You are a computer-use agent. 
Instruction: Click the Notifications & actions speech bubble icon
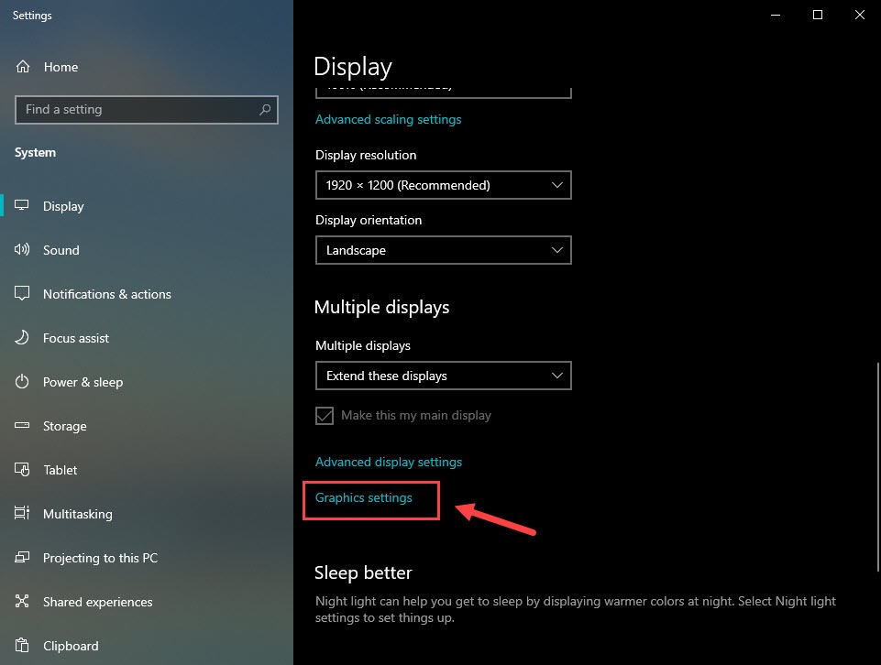pyautogui.click(x=21, y=293)
